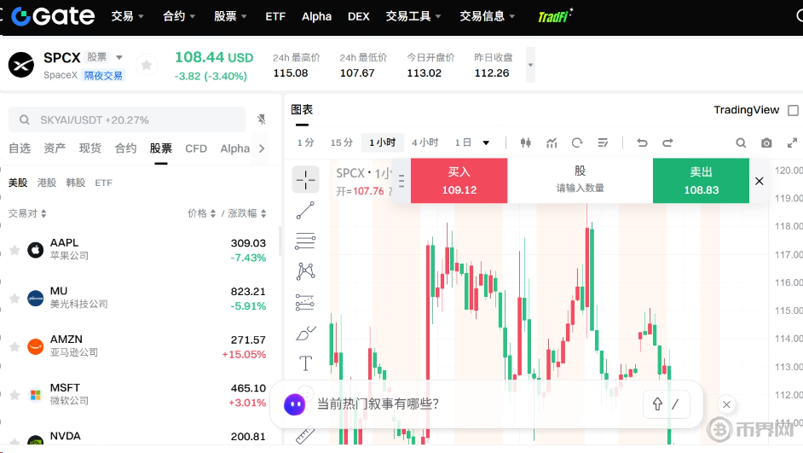
Task: Sort list by 涨跌幅
Action: (247, 213)
